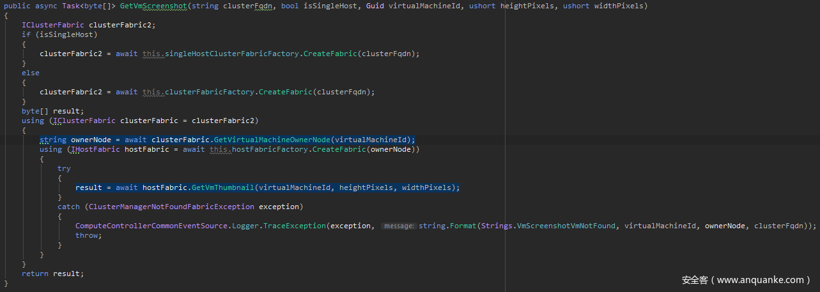Click the 'else' keyword
Image resolution: width=820 pixels, height=292 pixels.
coord(30,73)
